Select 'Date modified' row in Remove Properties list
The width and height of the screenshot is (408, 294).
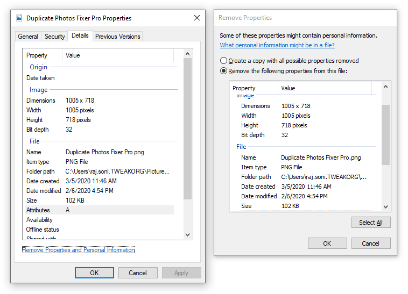(306, 196)
